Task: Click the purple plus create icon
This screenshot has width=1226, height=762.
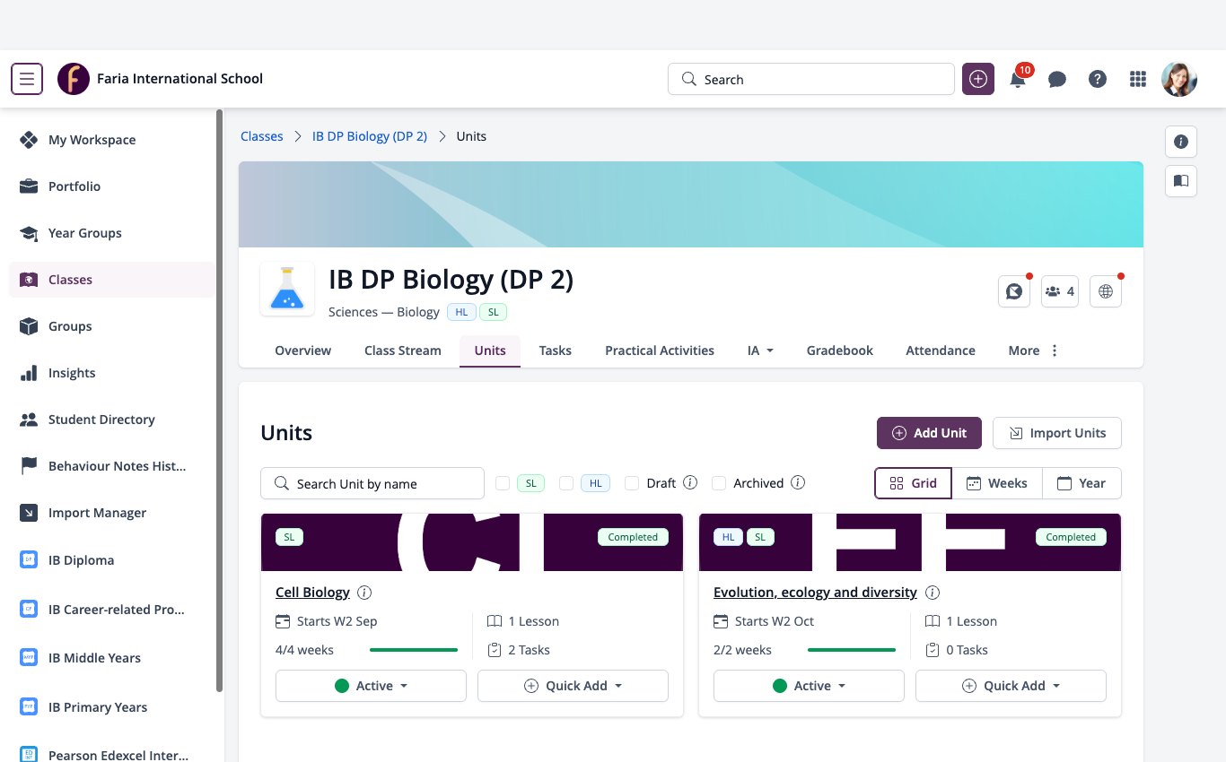Action: 978,79
